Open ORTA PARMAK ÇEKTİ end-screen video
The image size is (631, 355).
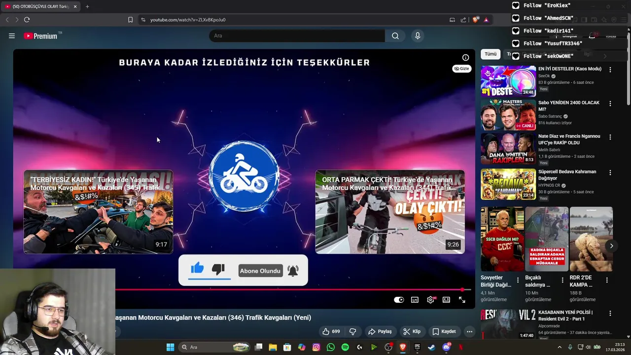click(x=390, y=212)
